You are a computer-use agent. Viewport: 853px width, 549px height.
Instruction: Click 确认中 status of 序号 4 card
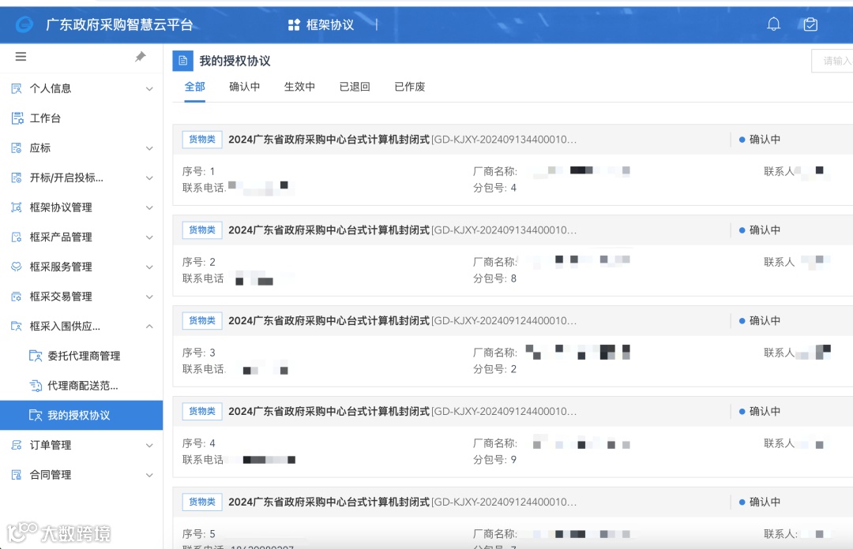(760, 412)
